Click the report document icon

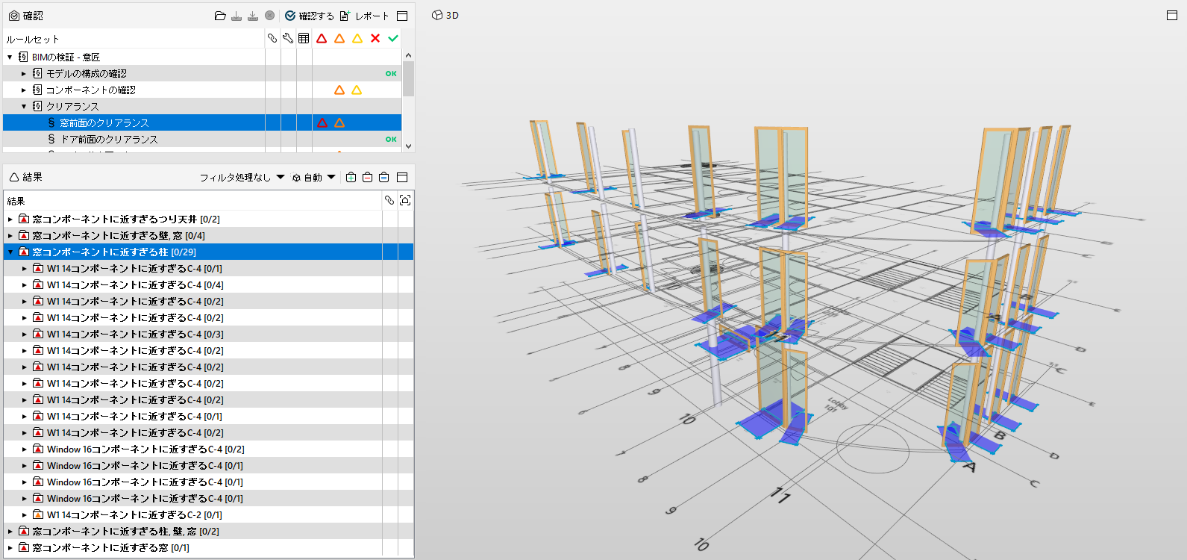pyautogui.click(x=344, y=16)
